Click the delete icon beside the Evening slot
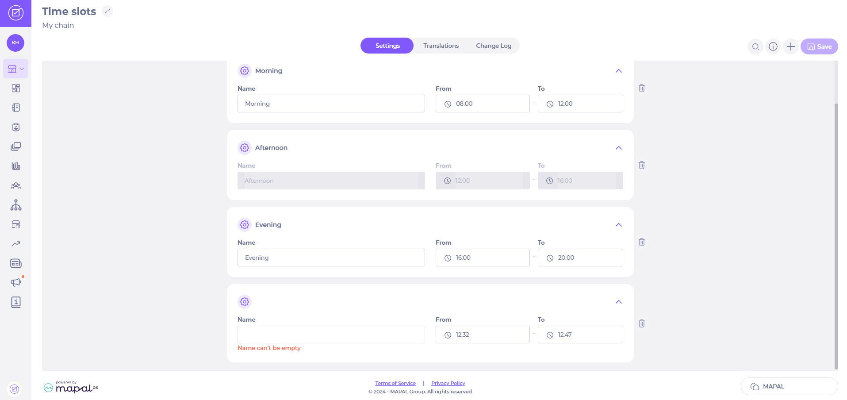847x400 pixels. click(642, 242)
